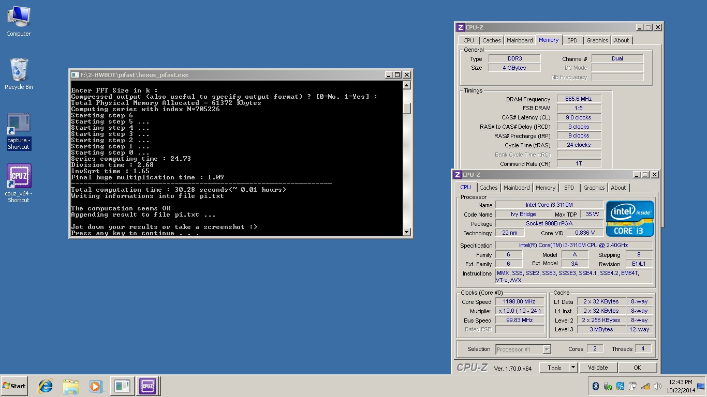Open Graphics tab in the front CPU-Z window

coord(594,188)
